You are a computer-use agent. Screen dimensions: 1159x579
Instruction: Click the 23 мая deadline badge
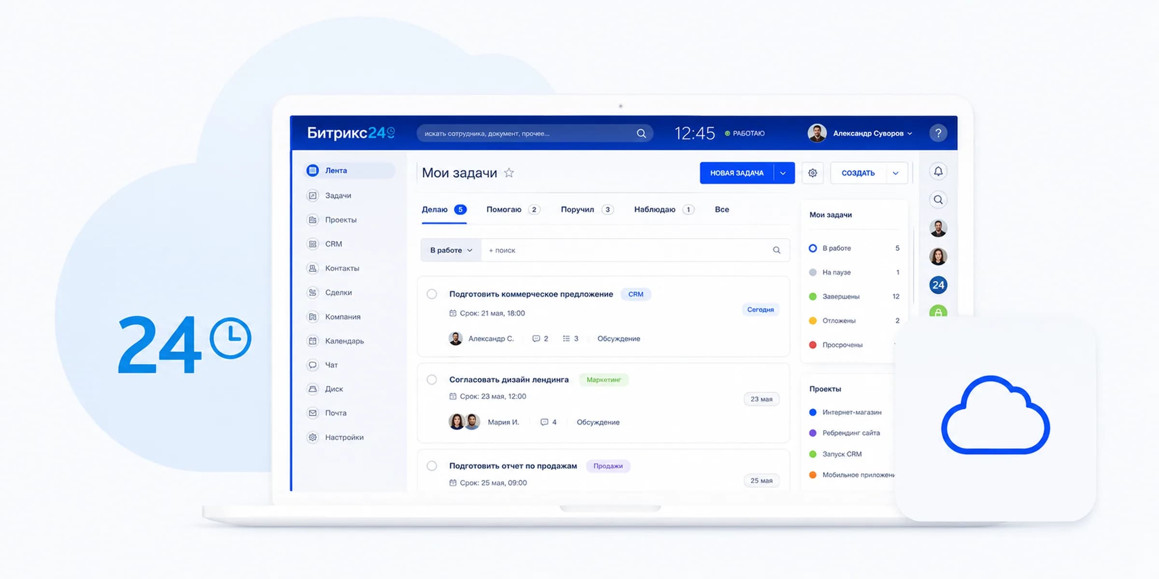click(x=762, y=399)
